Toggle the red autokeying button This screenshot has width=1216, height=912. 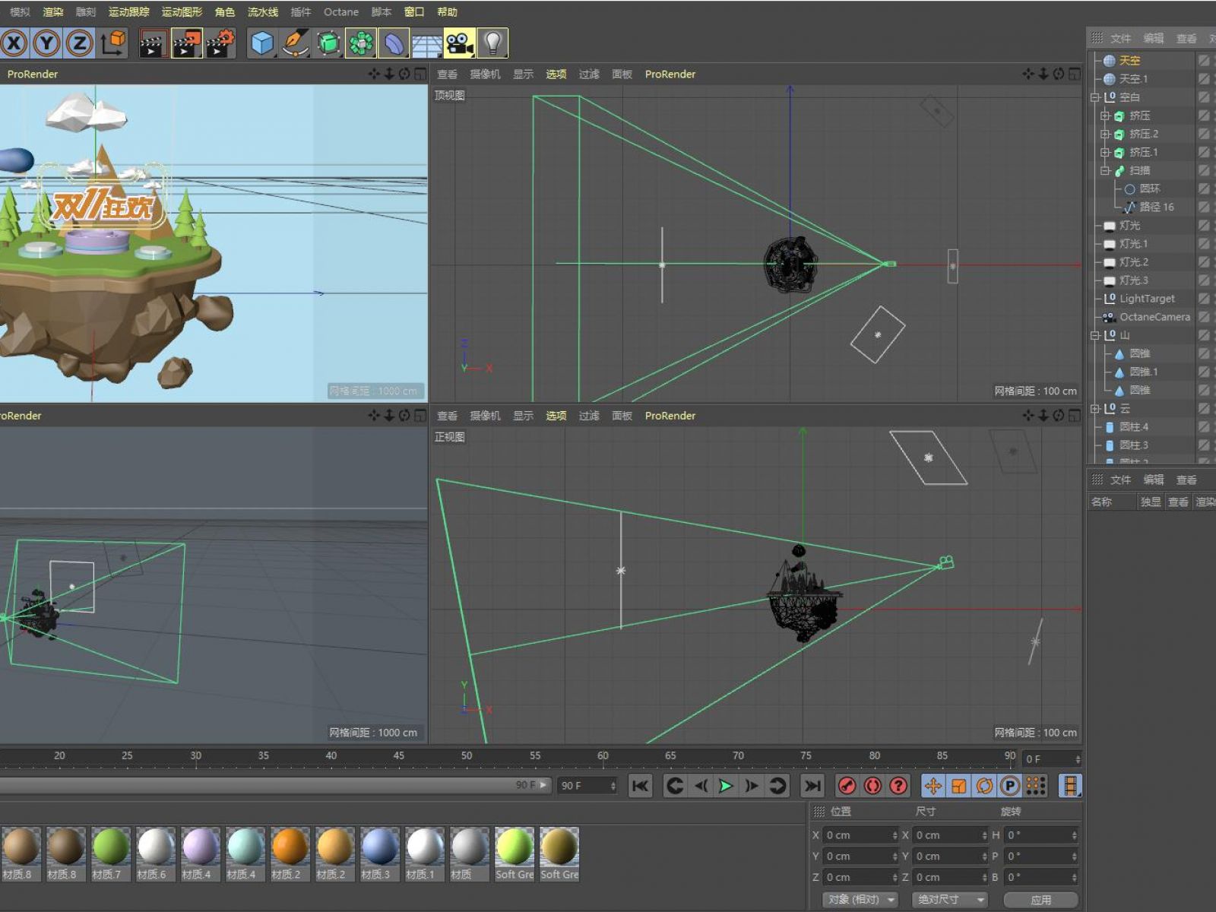[872, 786]
